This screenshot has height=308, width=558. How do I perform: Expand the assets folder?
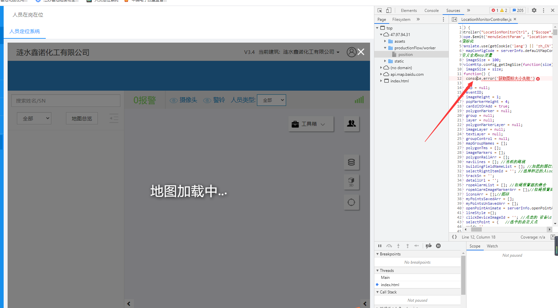(385, 41)
